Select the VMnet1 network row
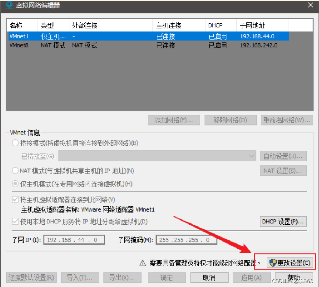Screen dimensions: 319x287 [x=148, y=36]
